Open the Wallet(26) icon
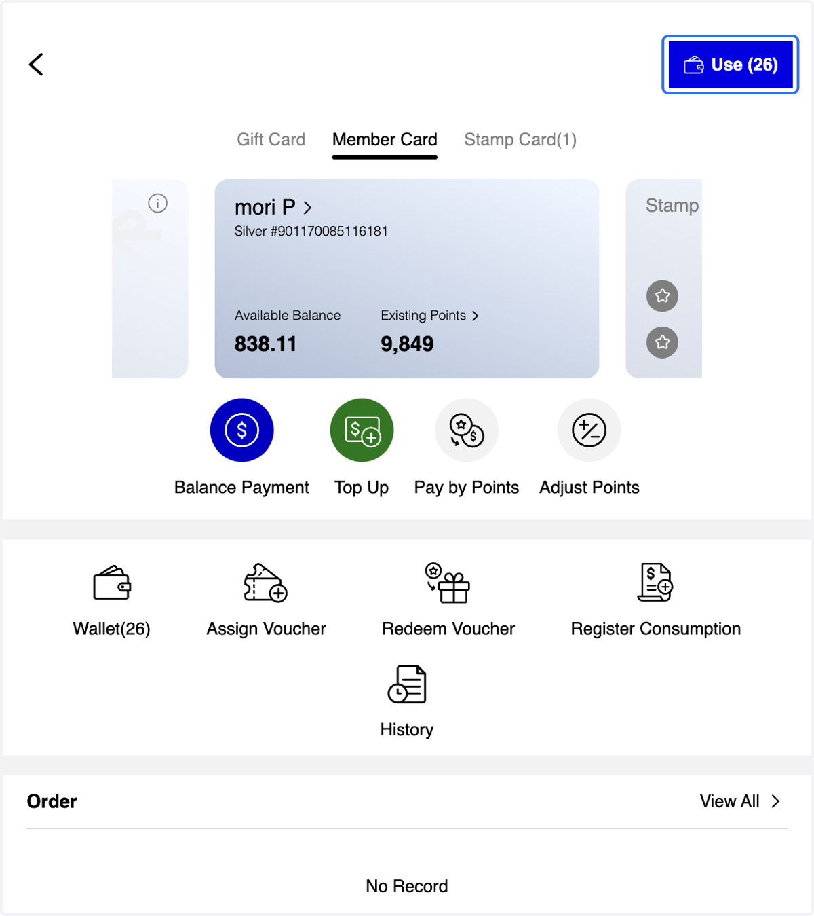 point(112,583)
